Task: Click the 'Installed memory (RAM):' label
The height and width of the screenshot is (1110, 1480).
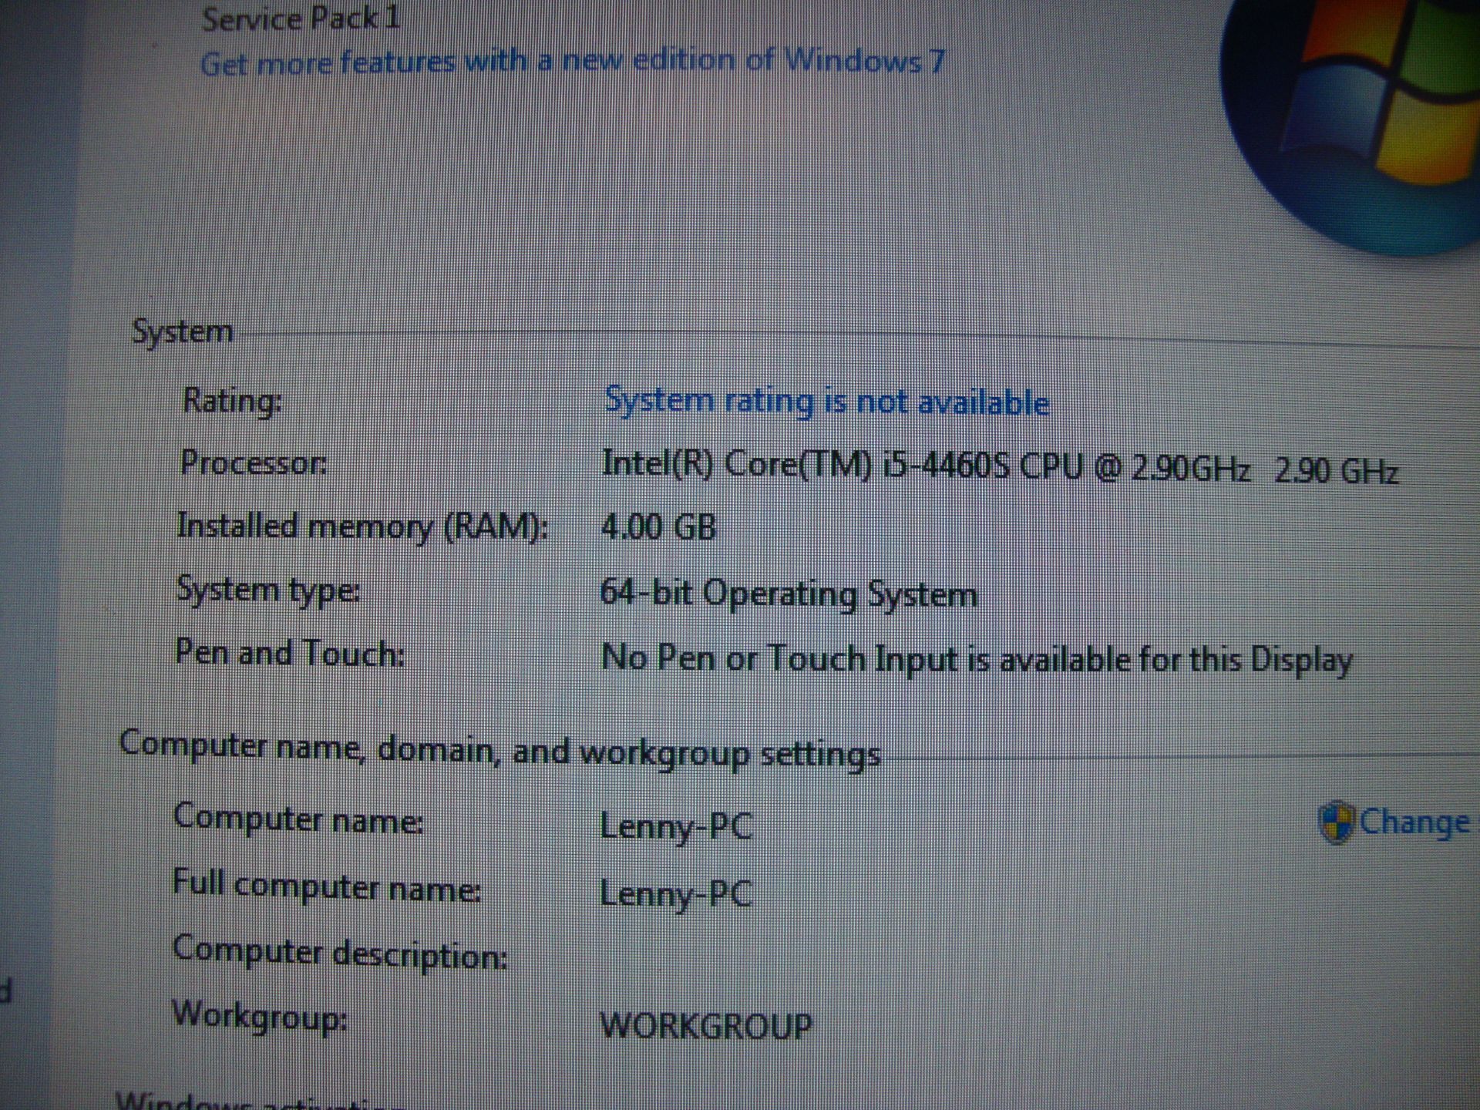Action: [362, 526]
